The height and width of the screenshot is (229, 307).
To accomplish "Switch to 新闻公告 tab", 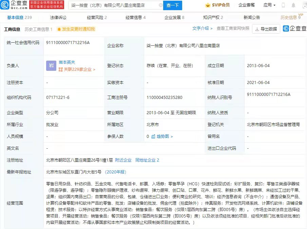I will (252, 18).
